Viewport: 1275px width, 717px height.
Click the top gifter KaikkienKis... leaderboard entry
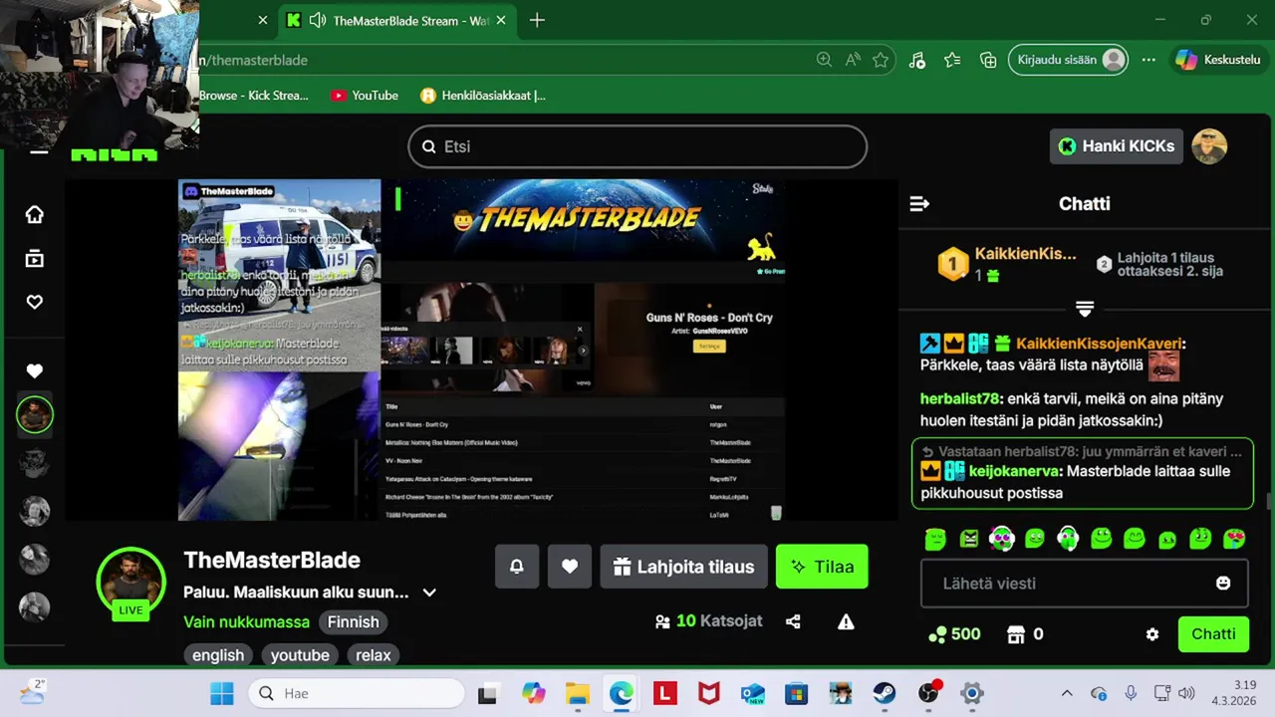1007,264
